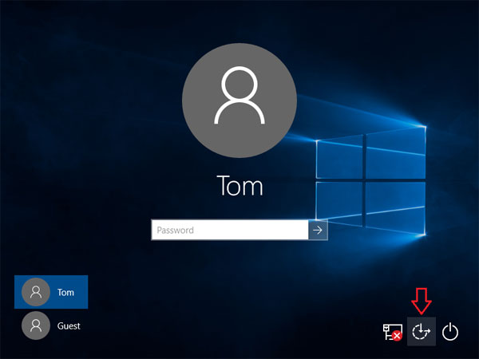Open the Ease of Access options
This screenshot has height=359, width=479.
tap(422, 331)
